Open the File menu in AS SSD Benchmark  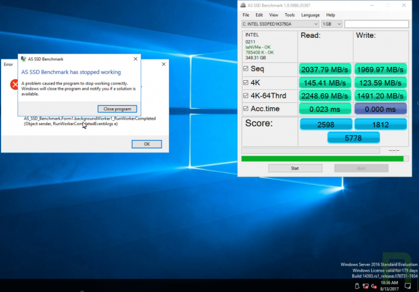(245, 15)
